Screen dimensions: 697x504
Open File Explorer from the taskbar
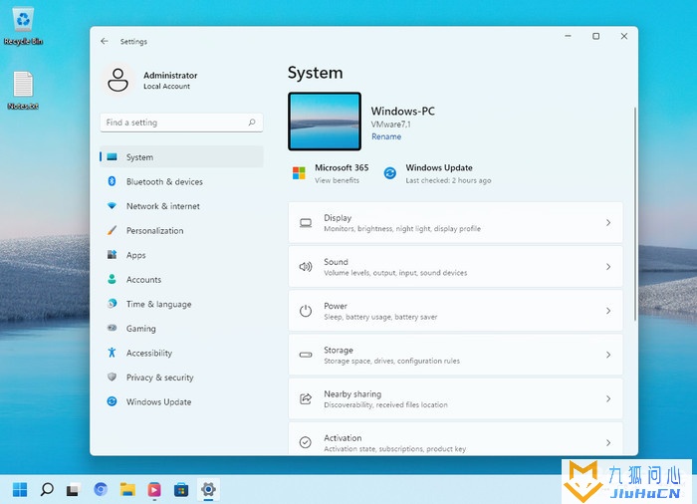click(127, 489)
